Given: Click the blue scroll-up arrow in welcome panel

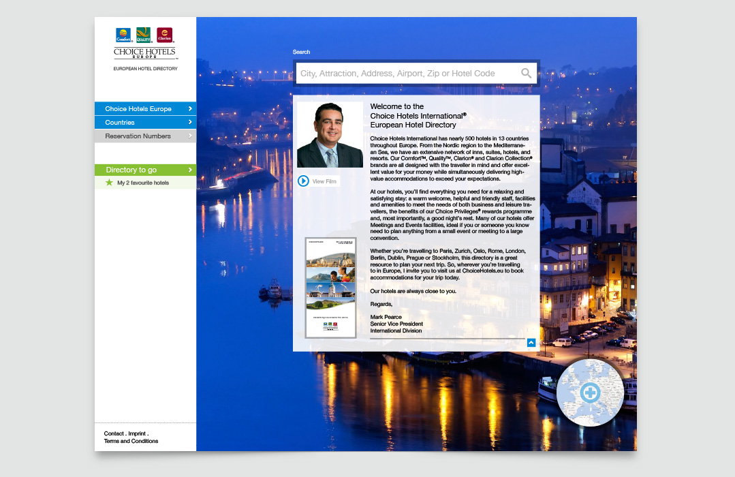Looking at the screenshot, I should click(x=531, y=343).
